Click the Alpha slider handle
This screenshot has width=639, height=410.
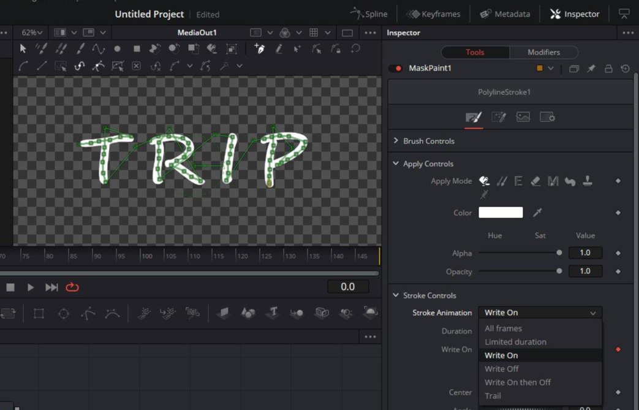click(x=559, y=252)
